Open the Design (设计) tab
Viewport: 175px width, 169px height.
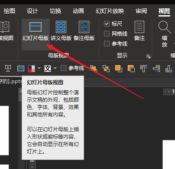point(32,11)
